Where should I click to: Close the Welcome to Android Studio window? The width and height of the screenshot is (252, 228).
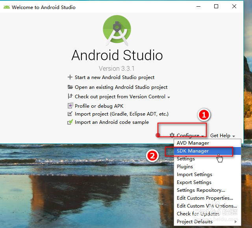tap(234, 6)
